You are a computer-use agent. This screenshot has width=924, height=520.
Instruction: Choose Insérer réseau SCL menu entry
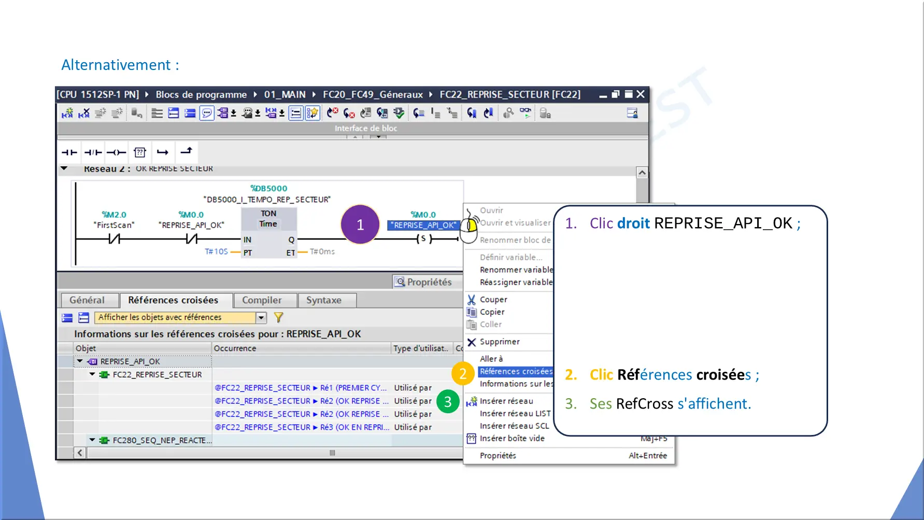click(514, 426)
